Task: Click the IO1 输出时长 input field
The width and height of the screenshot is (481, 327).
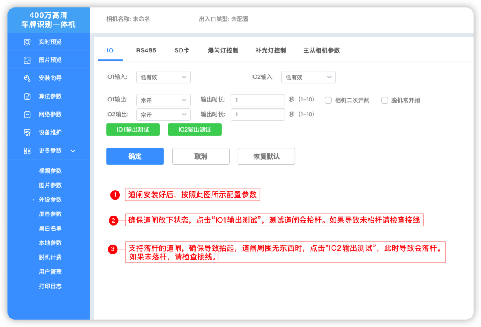Action: click(257, 100)
